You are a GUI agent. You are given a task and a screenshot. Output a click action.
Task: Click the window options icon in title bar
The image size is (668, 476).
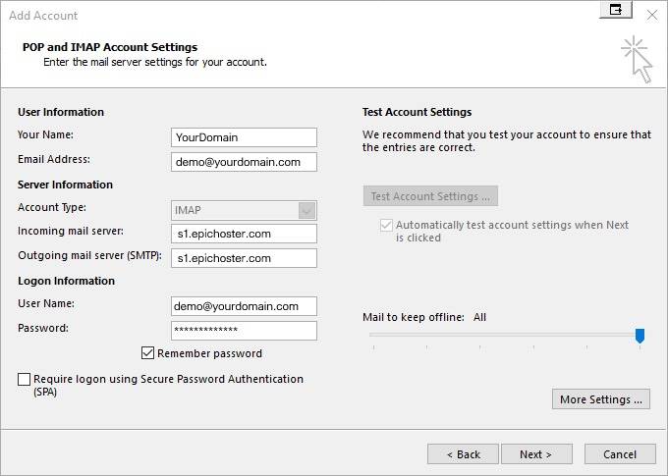coord(616,10)
